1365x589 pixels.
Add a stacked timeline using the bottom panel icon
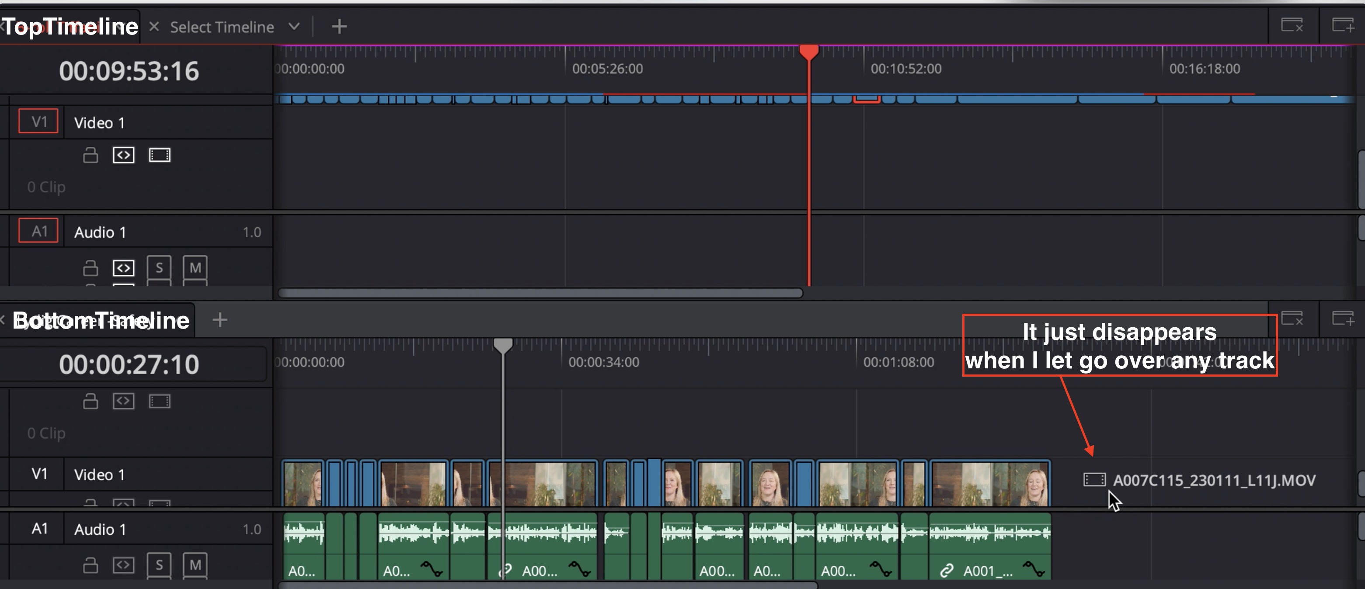coord(1343,319)
